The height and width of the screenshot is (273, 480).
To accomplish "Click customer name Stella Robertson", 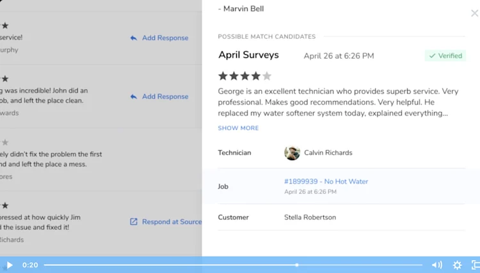I will pyautogui.click(x=310, y=218).
